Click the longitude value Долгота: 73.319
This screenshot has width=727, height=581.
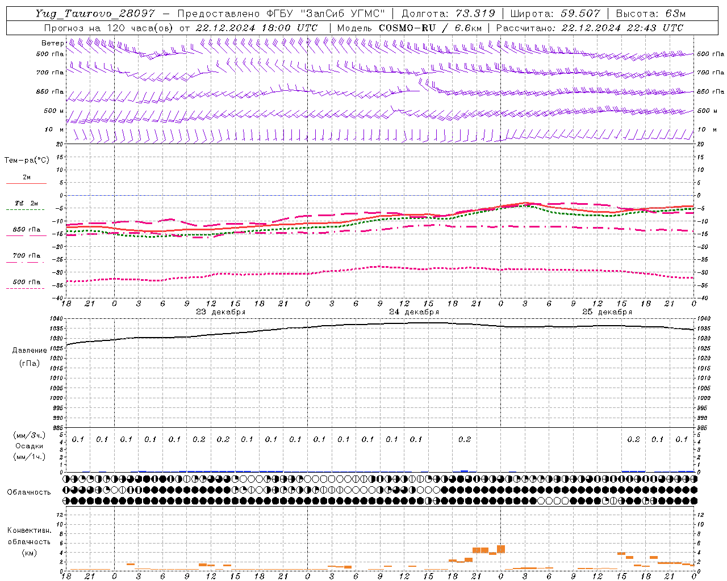tap(448, 14)
